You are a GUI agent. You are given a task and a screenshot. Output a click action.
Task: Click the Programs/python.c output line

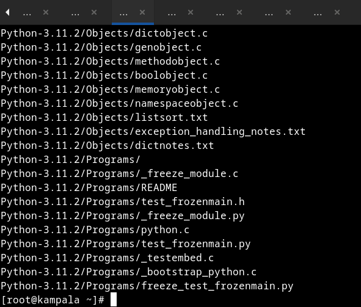(x=95, y=229)
